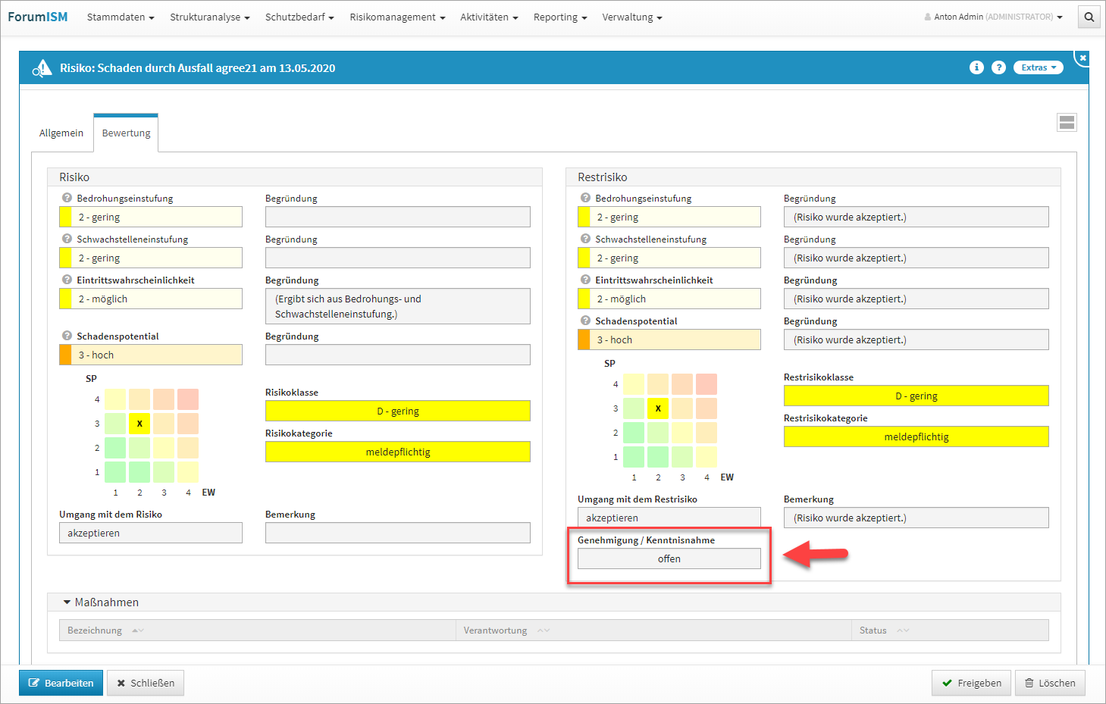Click the search magnifier icon
This screenshot has width=1106, height=704.
pyautogui.click(x=1089, y=17)
